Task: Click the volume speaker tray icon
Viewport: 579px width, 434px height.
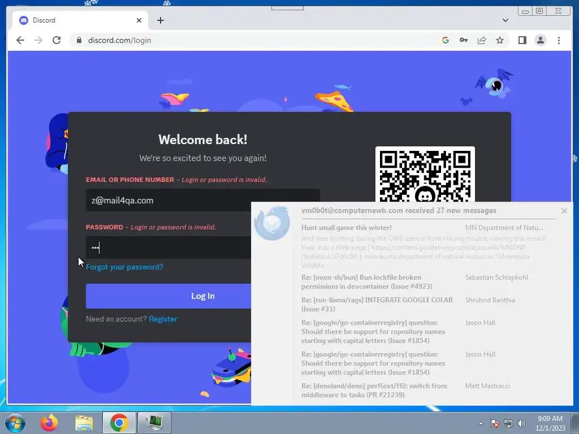Action: [x=521, y=423]
